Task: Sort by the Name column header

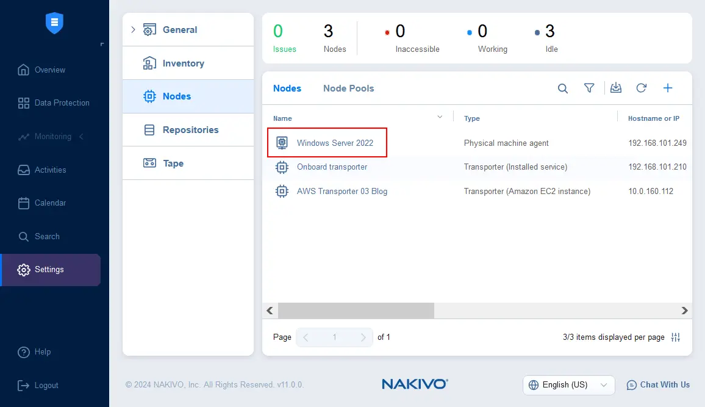Action: (282, 118)
